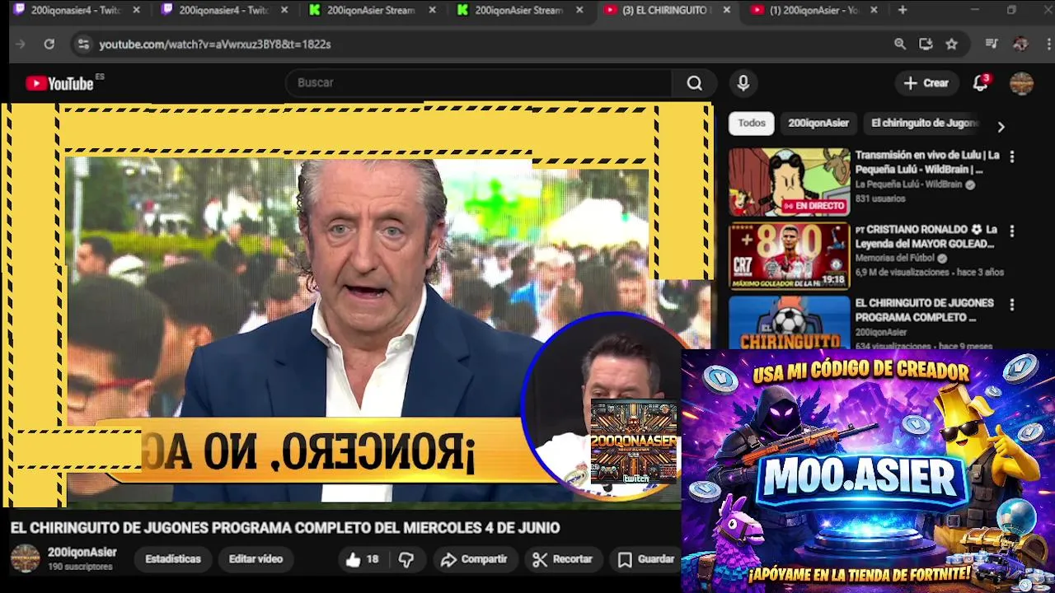The image size is (1055, 593).
Task: Bookmark this page with the star icon
Action: tap(952, 44)
